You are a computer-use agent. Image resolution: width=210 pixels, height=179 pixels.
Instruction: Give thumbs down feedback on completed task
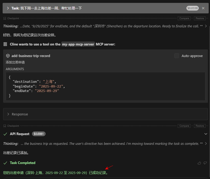click(205, 163)
